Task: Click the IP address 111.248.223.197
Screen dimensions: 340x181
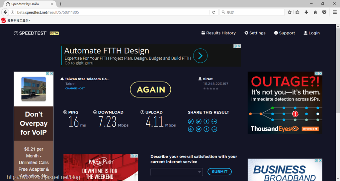Action: [216, 84]
